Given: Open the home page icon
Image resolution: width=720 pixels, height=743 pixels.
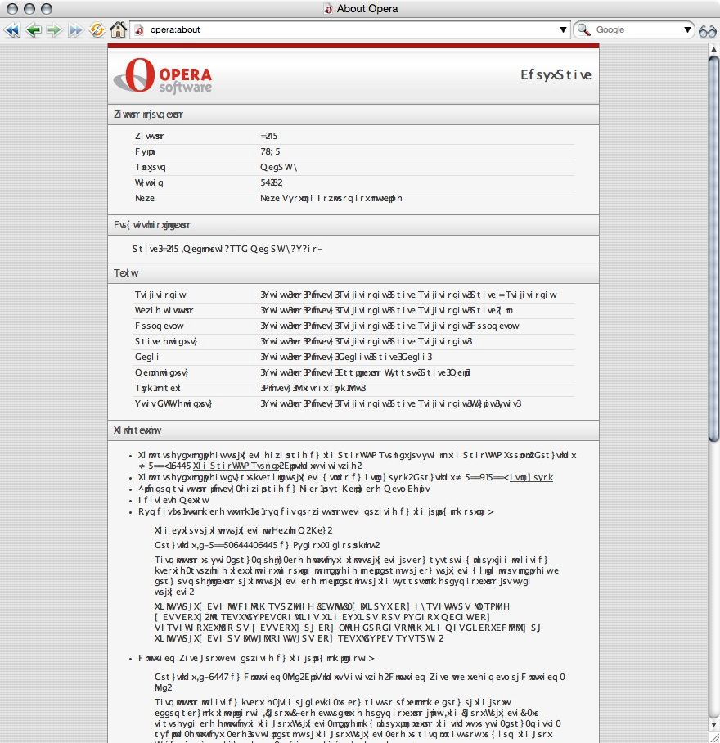Looking at the screenshot, I should point(119,29).
